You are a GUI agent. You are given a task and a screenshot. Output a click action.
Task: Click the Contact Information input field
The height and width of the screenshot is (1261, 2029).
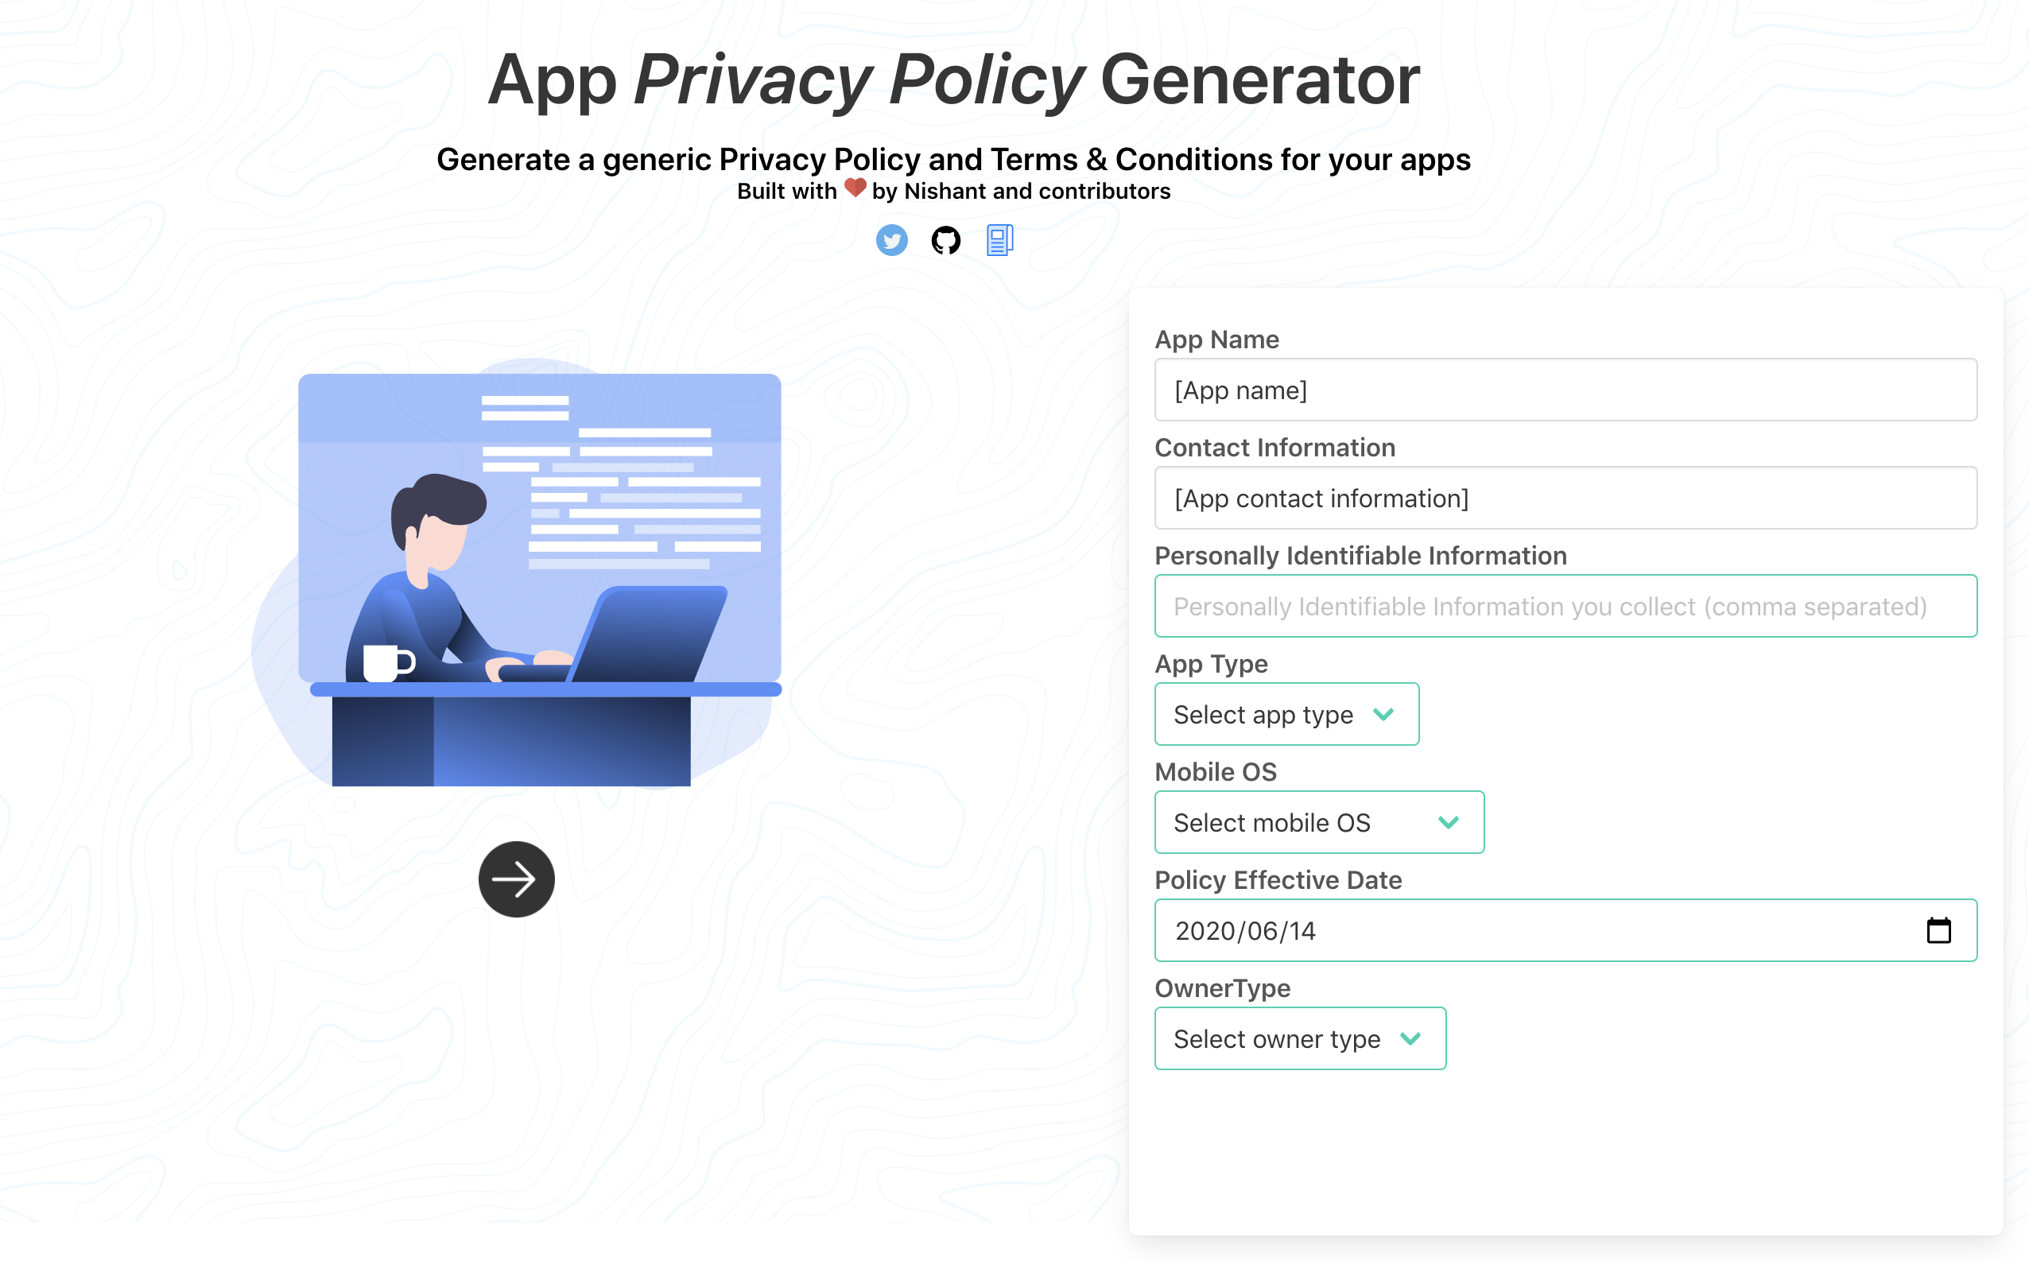tap(1565, 497)
